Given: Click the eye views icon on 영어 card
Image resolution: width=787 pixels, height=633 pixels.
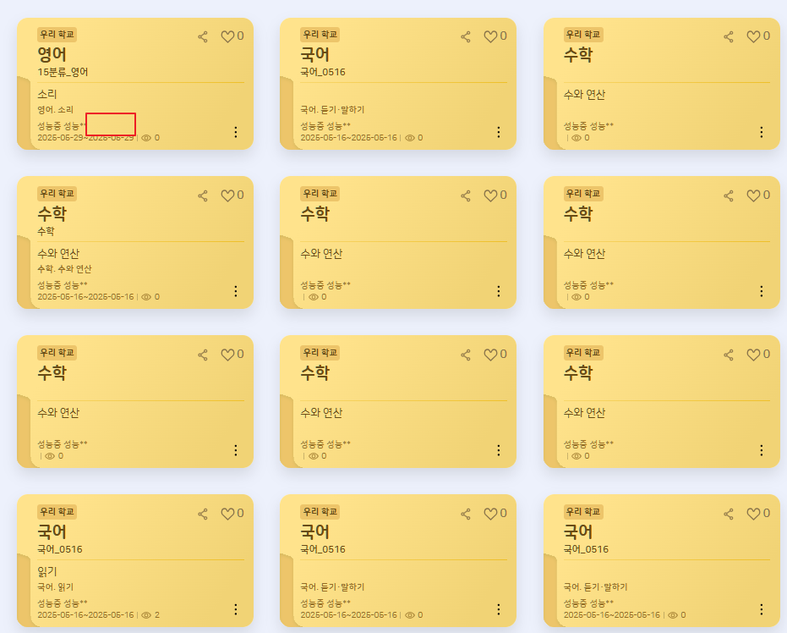Looking at the screenshot, I should pos(145,138).
